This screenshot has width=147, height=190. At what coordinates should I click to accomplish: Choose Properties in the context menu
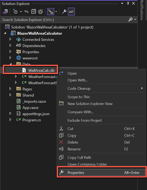pos(101,173)
